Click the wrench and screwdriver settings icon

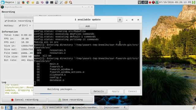61,2
